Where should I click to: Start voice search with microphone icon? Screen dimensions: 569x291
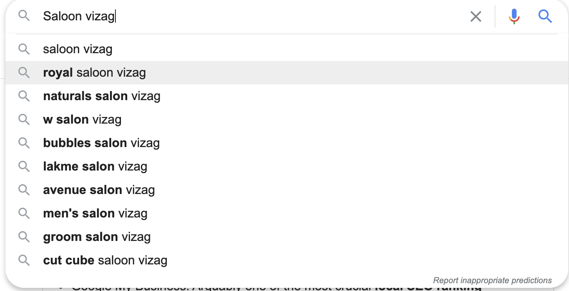(514, 16)
